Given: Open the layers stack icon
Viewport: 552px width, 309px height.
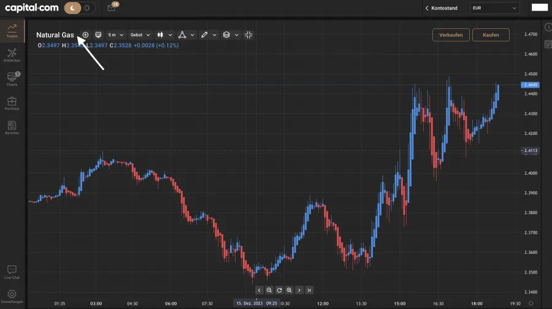Looking at the screenshot, I should pos(226,35).
